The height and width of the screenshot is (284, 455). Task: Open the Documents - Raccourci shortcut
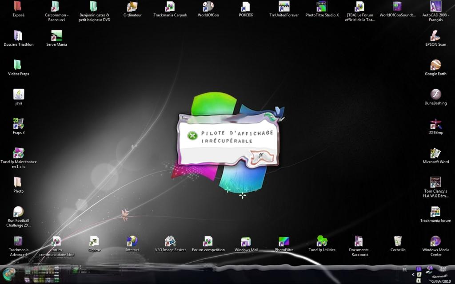[x=360, y=241]
